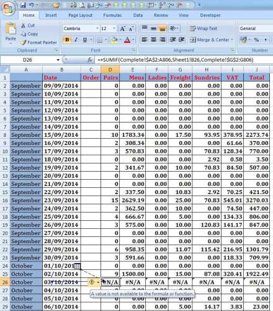273x311 pixels.
Task: Center text horizontally
Action: pos(153,39)
